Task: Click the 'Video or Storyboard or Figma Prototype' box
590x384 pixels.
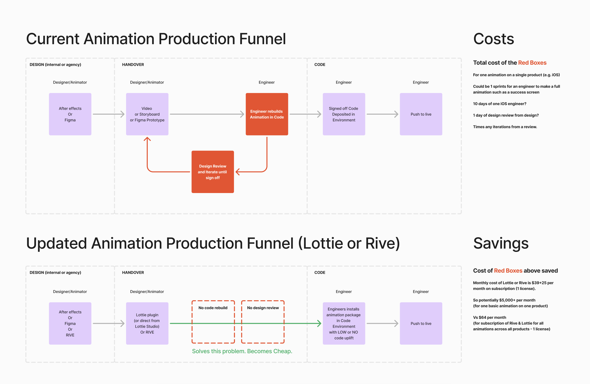Action: (x=147, y=114)
